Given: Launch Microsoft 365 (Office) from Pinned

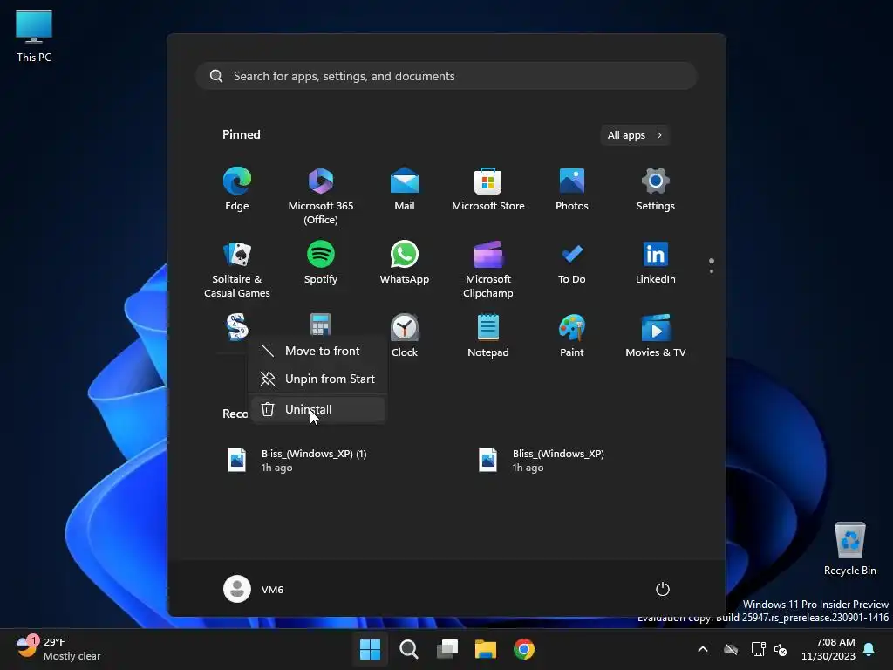Looking at the screenshot, I should (321, 195).
